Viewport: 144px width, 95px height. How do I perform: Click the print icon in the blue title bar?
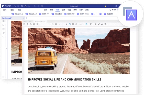pos(26,6)
